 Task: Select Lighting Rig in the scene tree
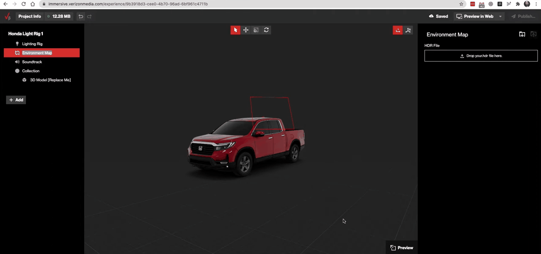coord(32,44)
